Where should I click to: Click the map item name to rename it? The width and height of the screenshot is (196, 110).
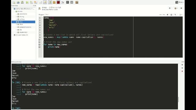pos(44,7)
